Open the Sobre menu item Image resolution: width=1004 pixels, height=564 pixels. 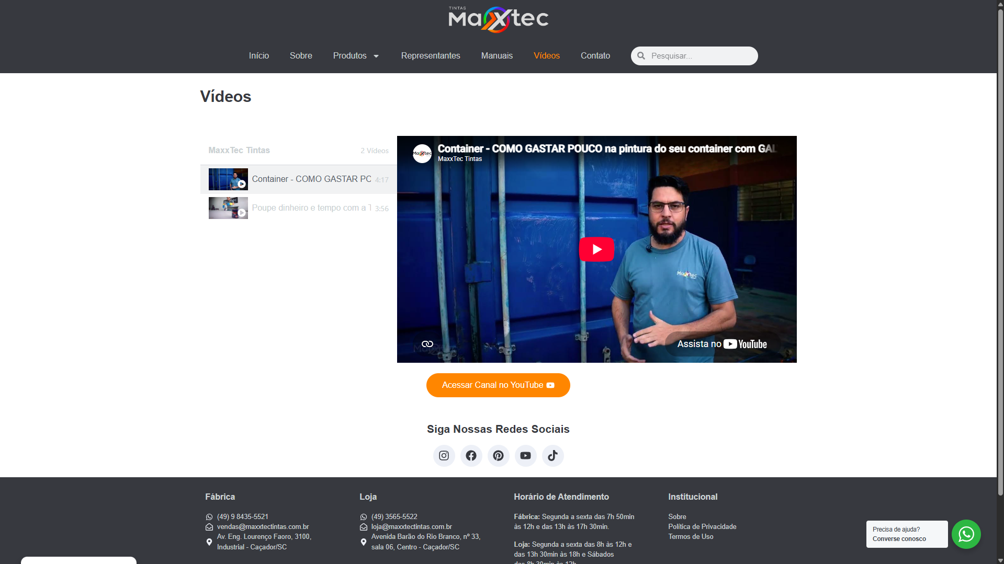point(301,56)
